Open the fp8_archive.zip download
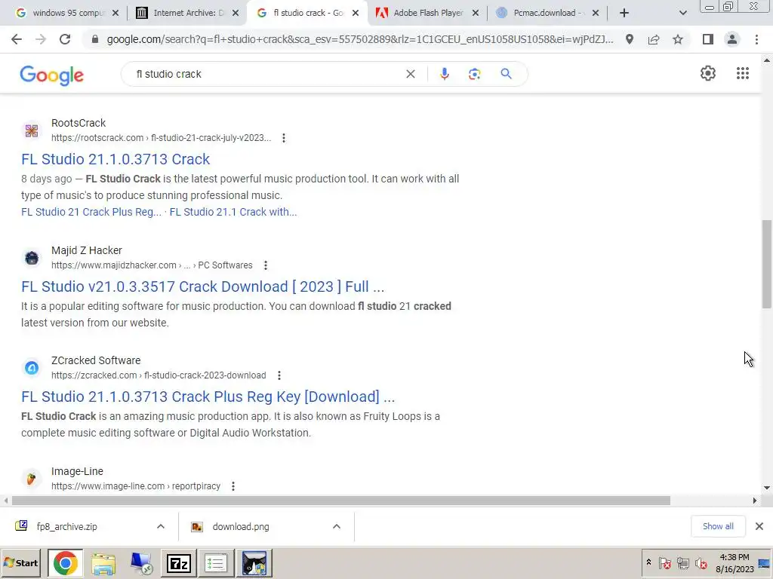The height and width of the screenshot is (579, 773). coord(66,526)
